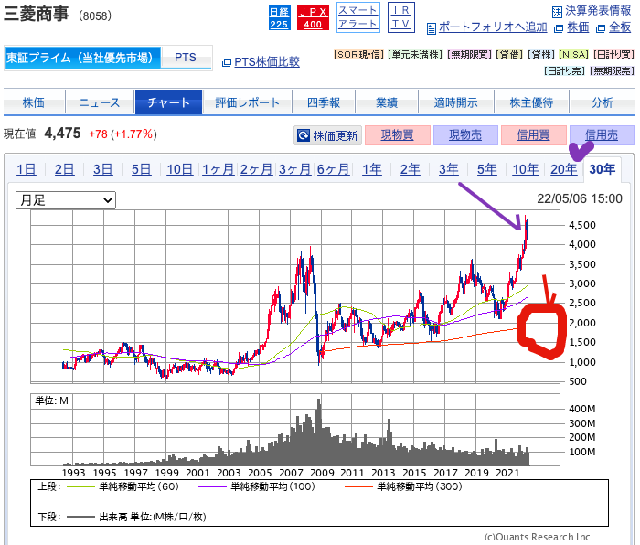Select the 2ヶ月 chart period
640x545 pixels.
click(x=256, y=169)
